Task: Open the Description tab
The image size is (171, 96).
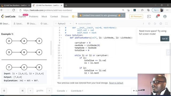Action: point(5,24)
